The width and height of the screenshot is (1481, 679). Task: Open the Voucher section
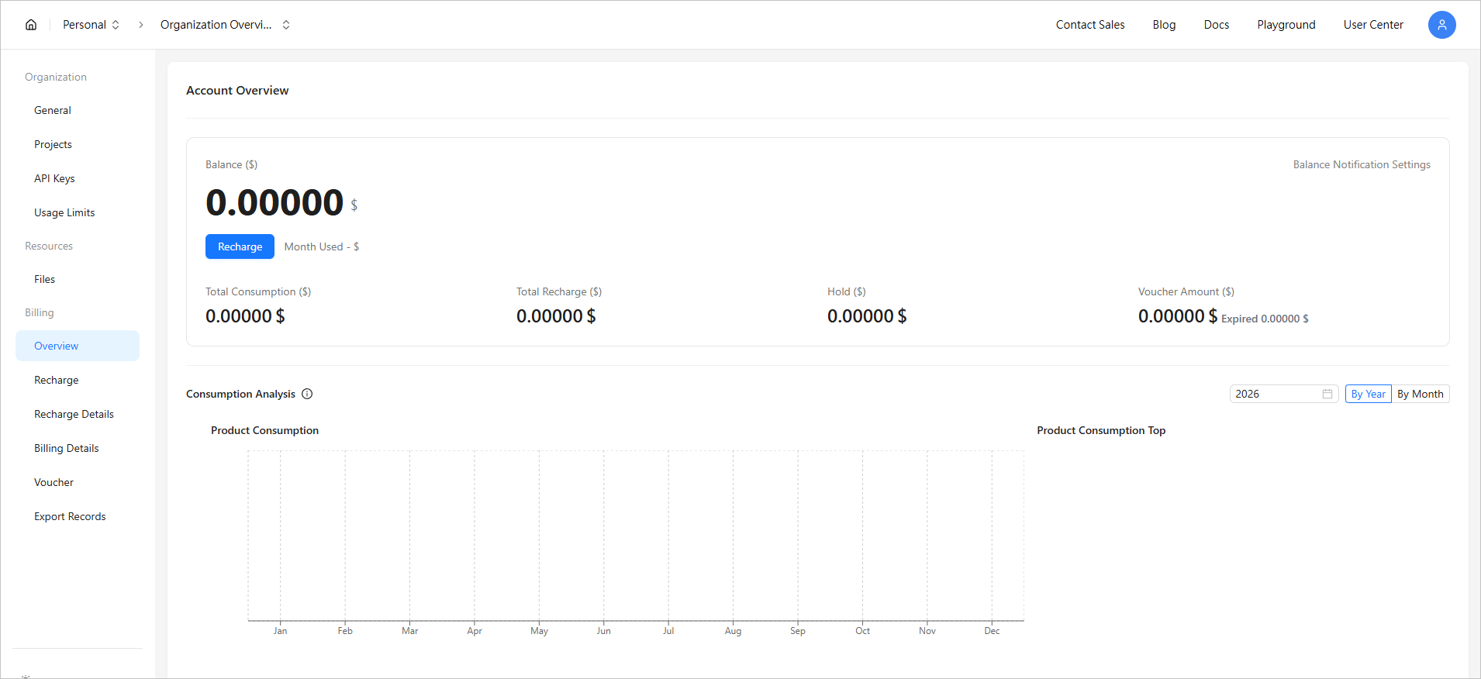pos(54,482)
